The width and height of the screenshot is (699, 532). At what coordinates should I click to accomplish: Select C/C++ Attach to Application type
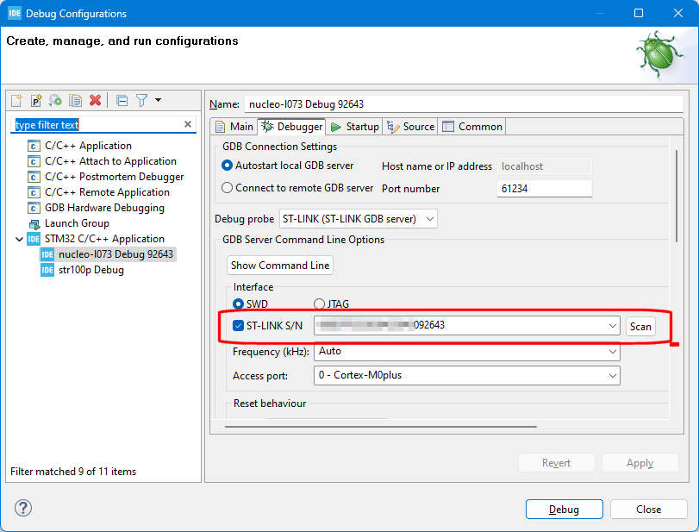pos(110,161)
